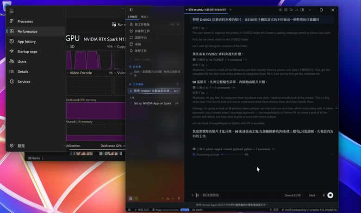
Task: Expand the 3D graph engine dropdown
Action: tap(68, 47)
